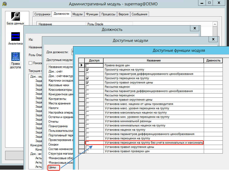Uncheck Просмотр наценок на группу access
Screen dimensions: 229x171
point(87,70)
